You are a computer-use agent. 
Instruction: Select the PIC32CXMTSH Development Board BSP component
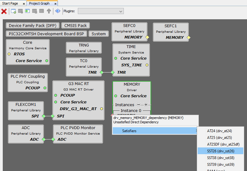46,34
